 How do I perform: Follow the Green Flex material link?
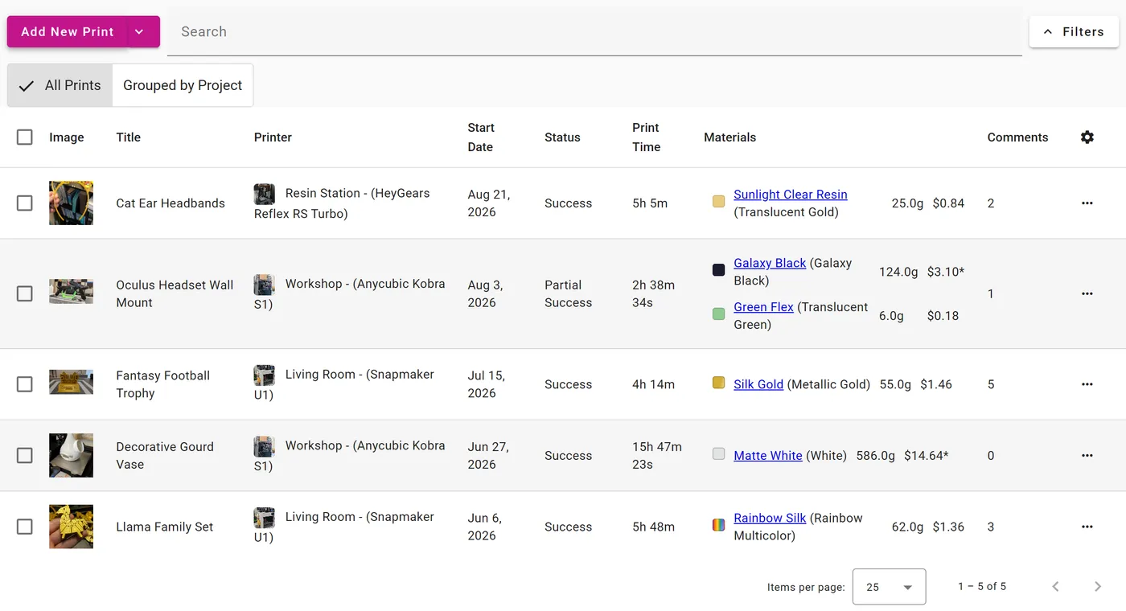point(763,307)
